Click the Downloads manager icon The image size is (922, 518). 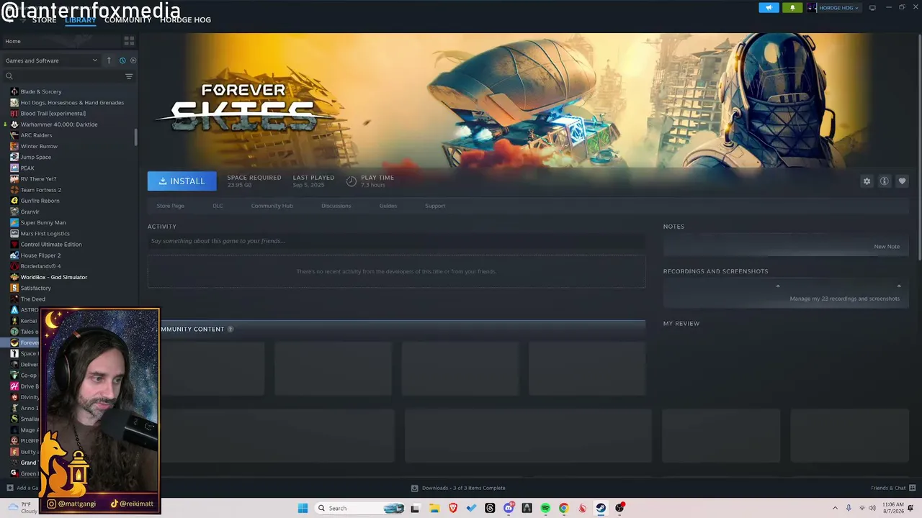tap(414, 488)
